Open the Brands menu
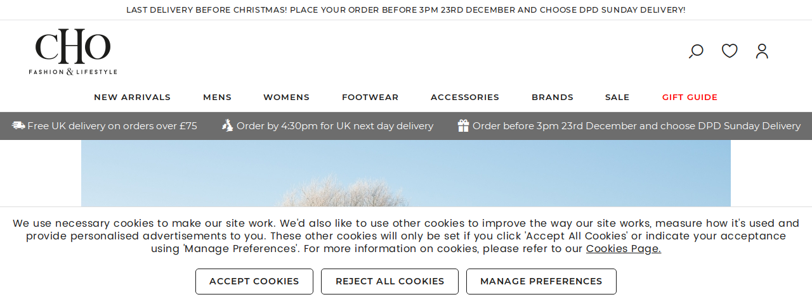Image resolution: width=812 pixels, height=304 pixels. click(553, 98)
